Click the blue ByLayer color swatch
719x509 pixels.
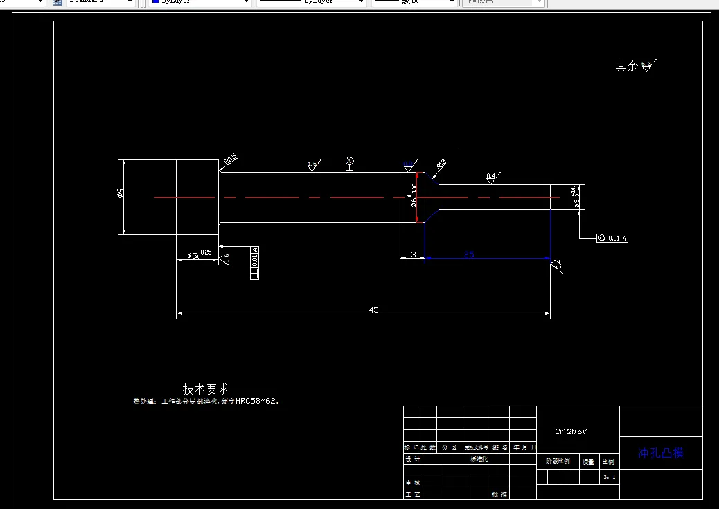tap(155, 1)
